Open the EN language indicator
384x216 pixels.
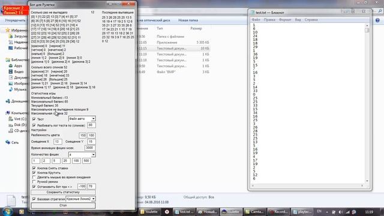(319, 211)
